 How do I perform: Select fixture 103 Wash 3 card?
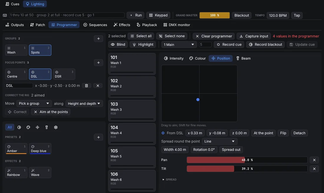coord(132,110)
